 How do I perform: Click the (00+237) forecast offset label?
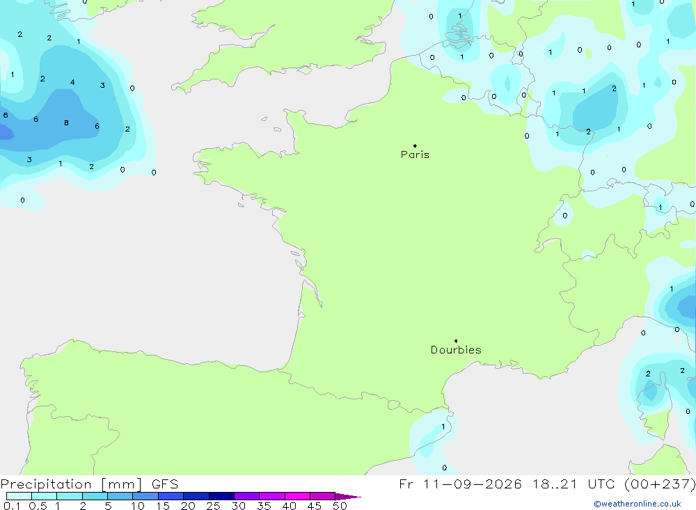tap(660, 484)
